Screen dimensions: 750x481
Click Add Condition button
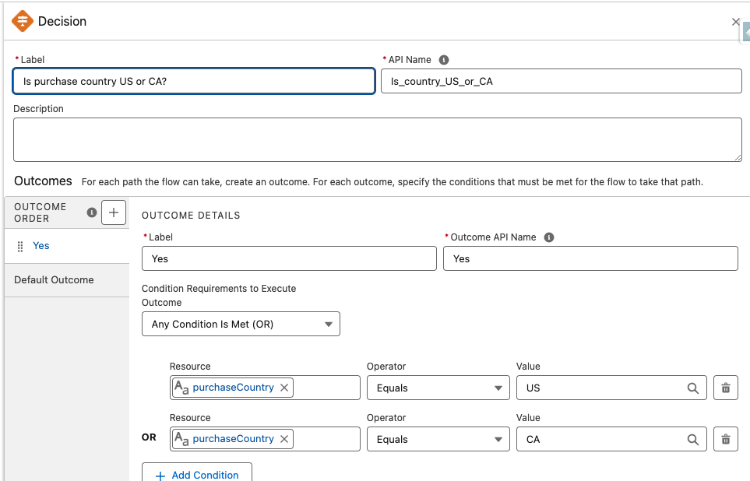[197, 474]
